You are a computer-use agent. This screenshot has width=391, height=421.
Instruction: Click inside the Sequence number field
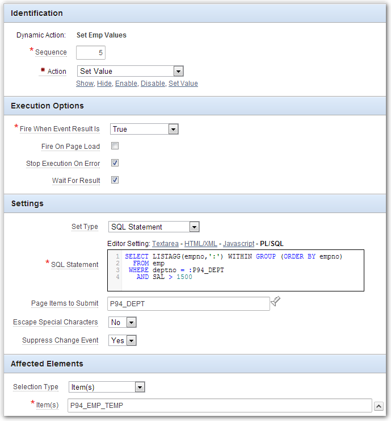click(91, 52)
